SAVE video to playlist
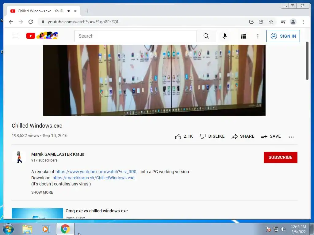 tap(271, 136)
